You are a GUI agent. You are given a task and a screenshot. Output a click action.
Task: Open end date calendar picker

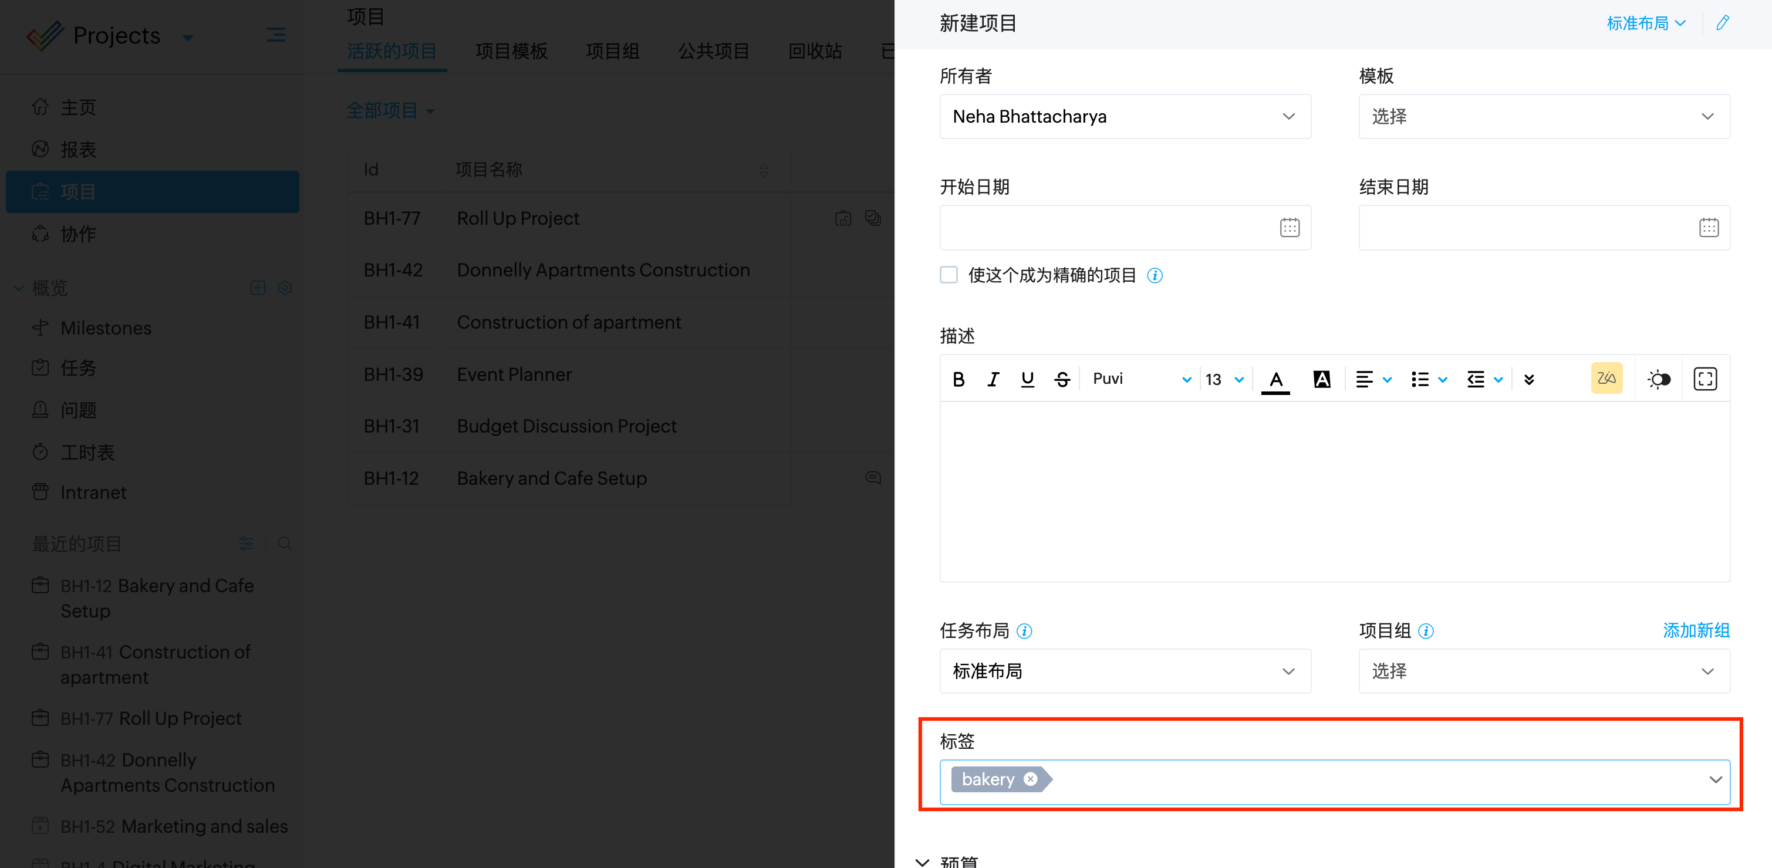pyautogui.click(x=1708, y=228)
